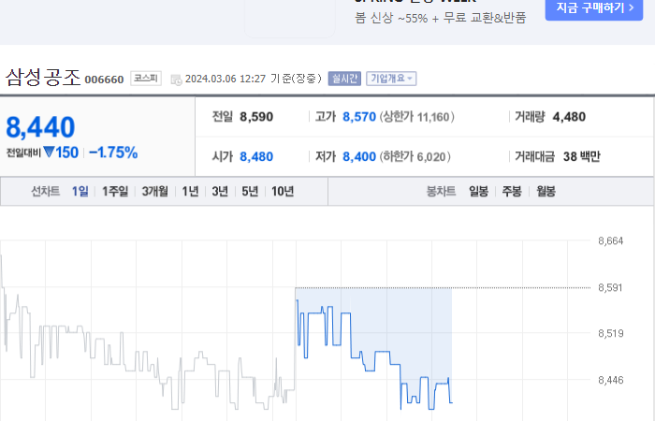Switch to 일봉 candlestick chart
The width and height of the screenshot is (655, 421).
point(479,191)
